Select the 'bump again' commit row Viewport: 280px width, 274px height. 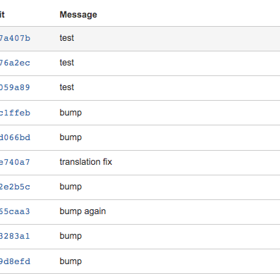(140, 212)
